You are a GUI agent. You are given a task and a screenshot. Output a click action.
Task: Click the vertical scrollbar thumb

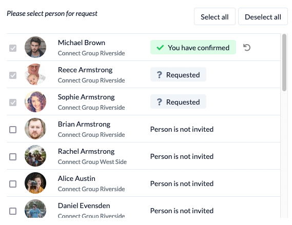coord(284,63)
